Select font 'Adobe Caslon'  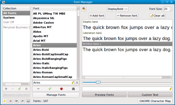point(55,23)
